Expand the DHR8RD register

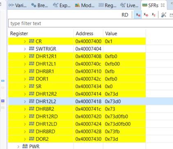tap(25, 131)
